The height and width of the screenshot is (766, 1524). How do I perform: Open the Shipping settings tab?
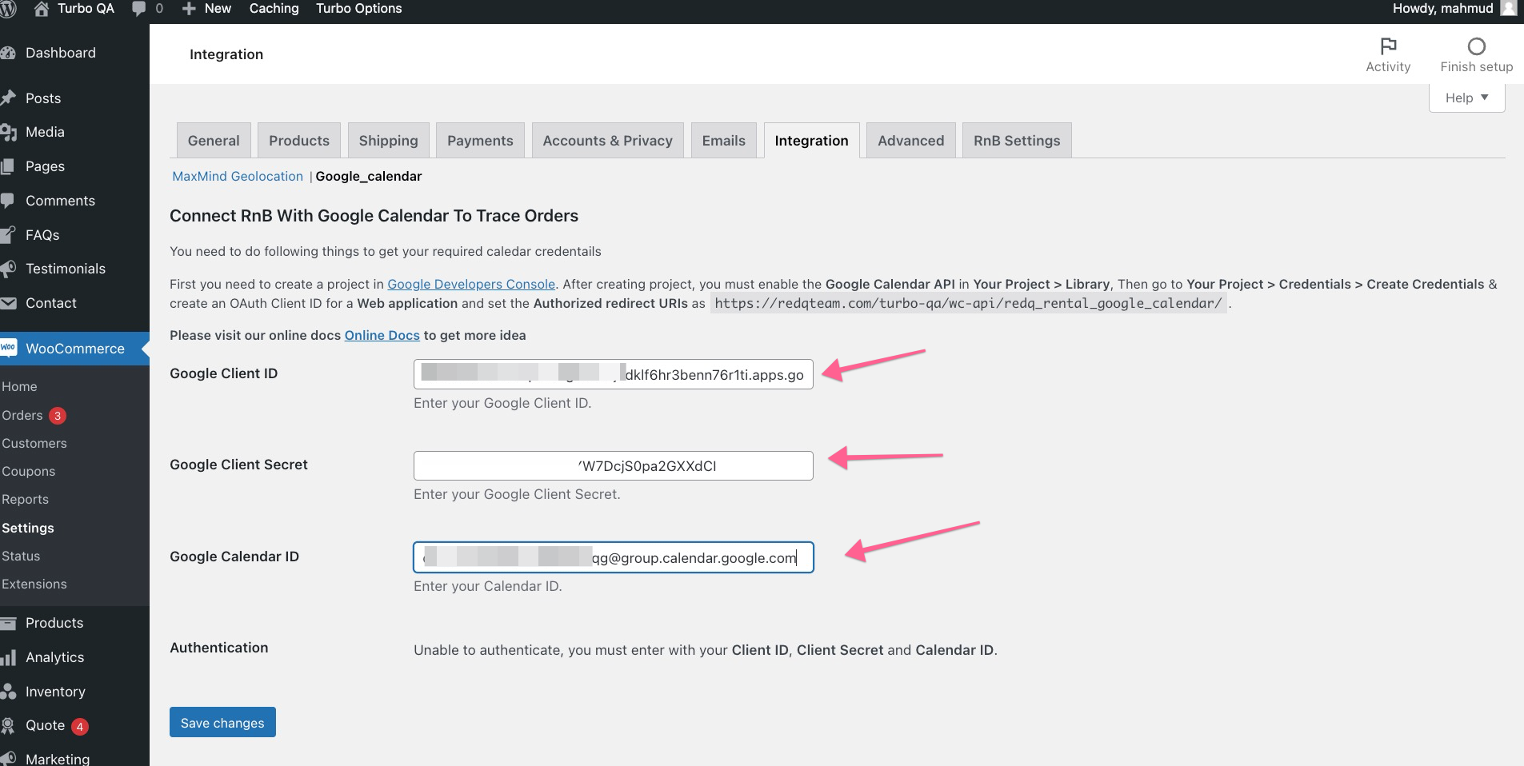pos(388,141)
